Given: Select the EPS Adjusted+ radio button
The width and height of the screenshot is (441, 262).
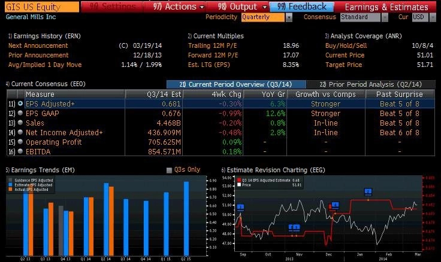Looking at the screenshot, I should (20, 103).
